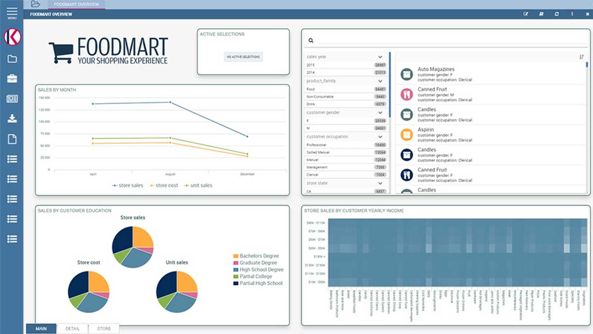Click the Knowage K logo
593x334 pixels.
tap(12, 37)
